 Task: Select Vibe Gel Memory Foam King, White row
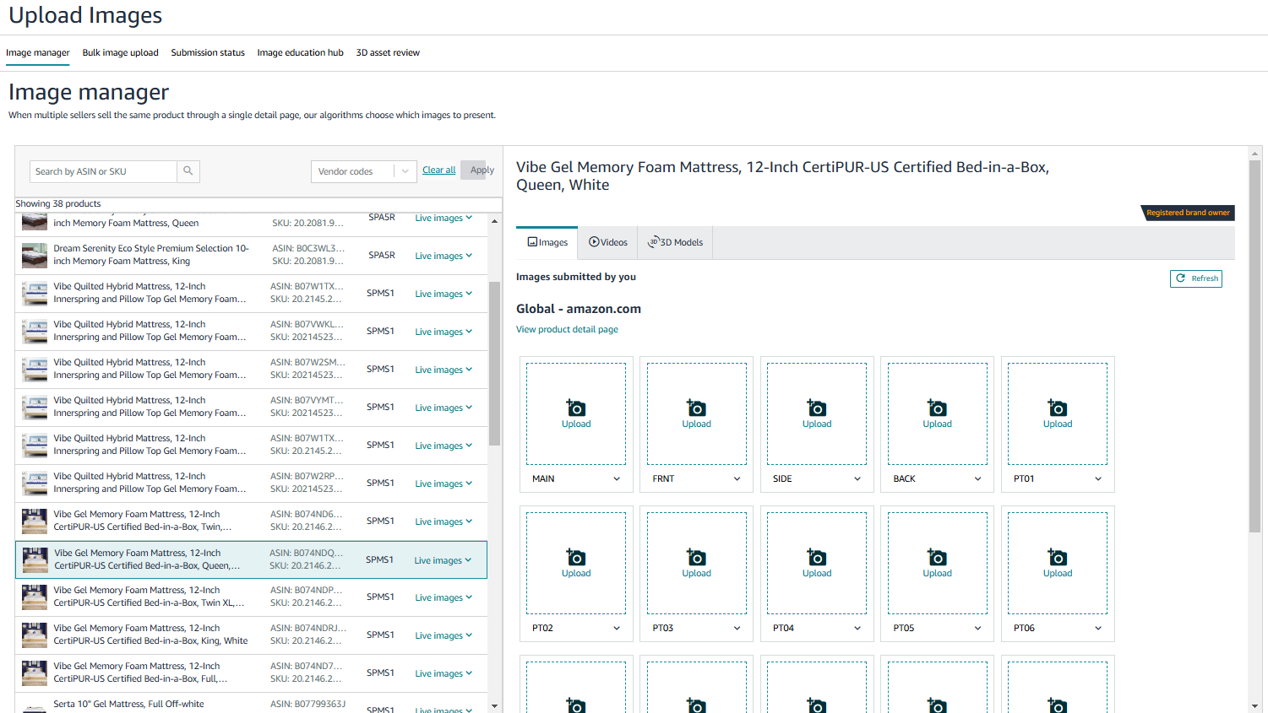(252, 635)
